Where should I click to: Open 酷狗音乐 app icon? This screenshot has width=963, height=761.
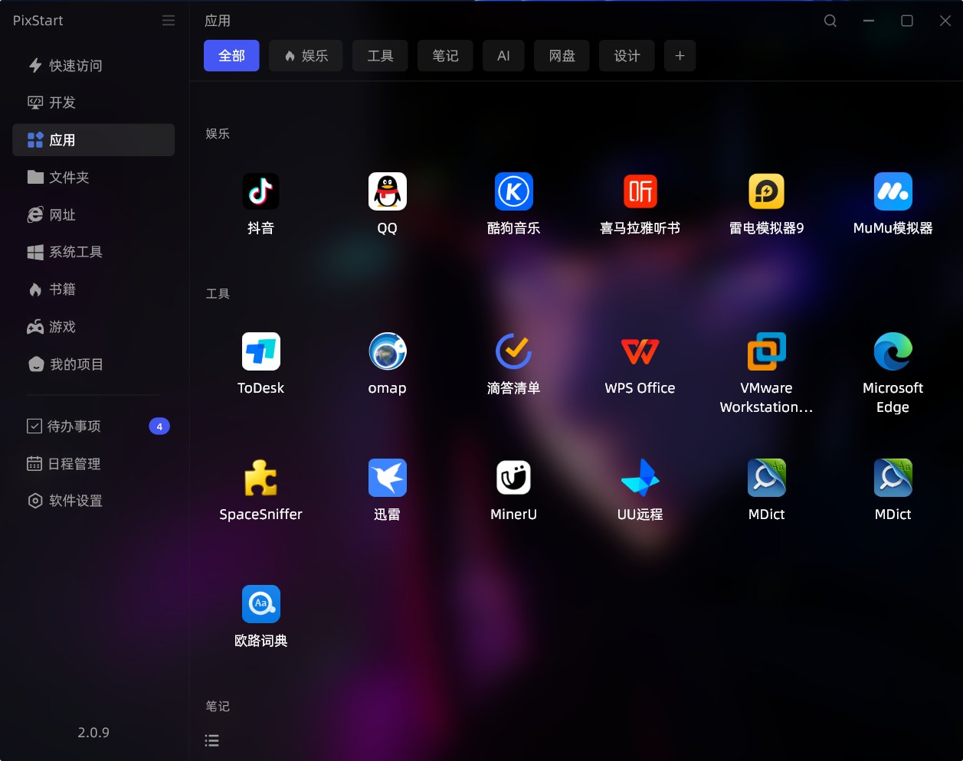[513, 191]
